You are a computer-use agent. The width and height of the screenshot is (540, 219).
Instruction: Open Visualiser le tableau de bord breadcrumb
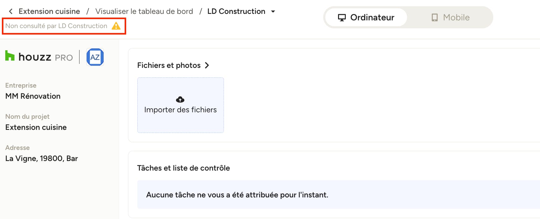144,11
